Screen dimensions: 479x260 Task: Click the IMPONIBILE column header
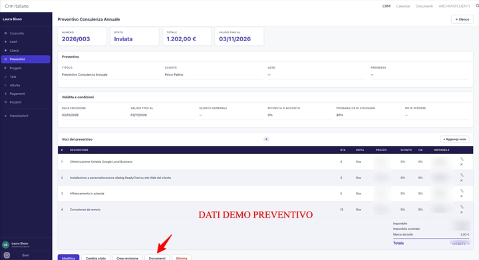442,150
